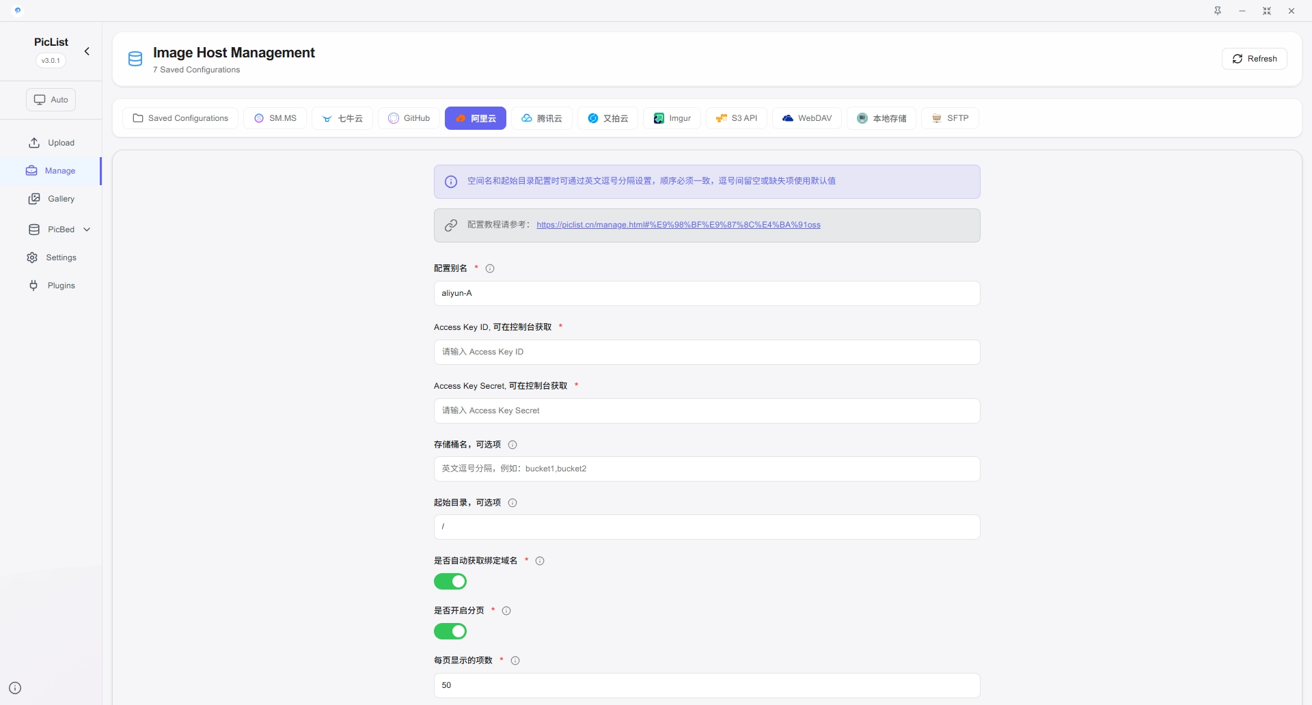Edit the 配置别名 field containing aliyun-A
This screenshot has width=1312, height=705.
point(707,294)
